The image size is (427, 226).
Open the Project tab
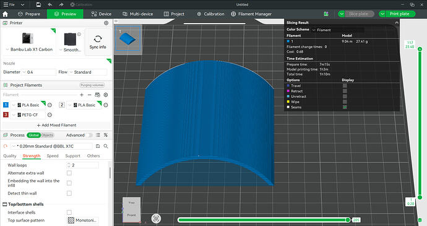174,14
